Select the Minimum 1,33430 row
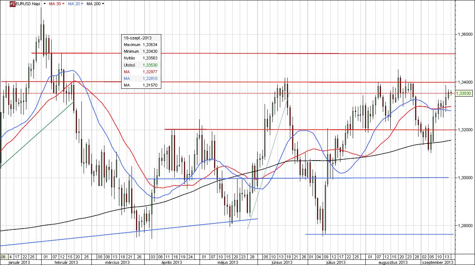 click(141, 51)
